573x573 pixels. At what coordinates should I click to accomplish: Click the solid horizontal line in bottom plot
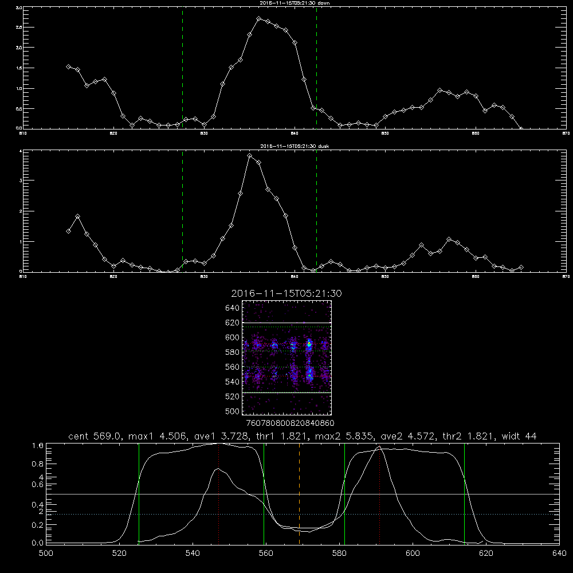click(x=303, y=494)
